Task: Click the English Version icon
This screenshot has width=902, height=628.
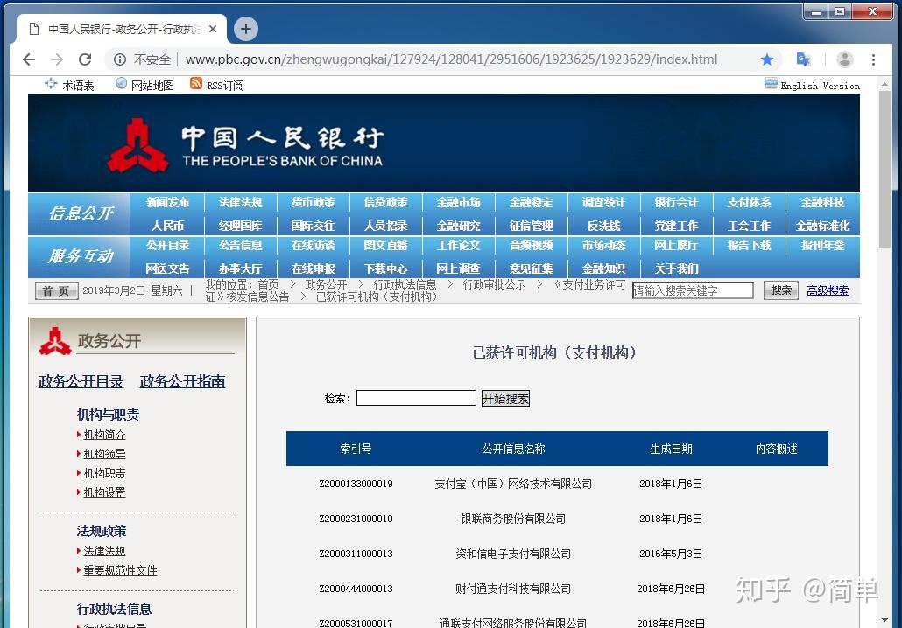Action: coord(771,84)
